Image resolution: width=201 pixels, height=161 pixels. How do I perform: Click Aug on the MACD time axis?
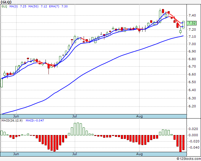coord(140,154)
